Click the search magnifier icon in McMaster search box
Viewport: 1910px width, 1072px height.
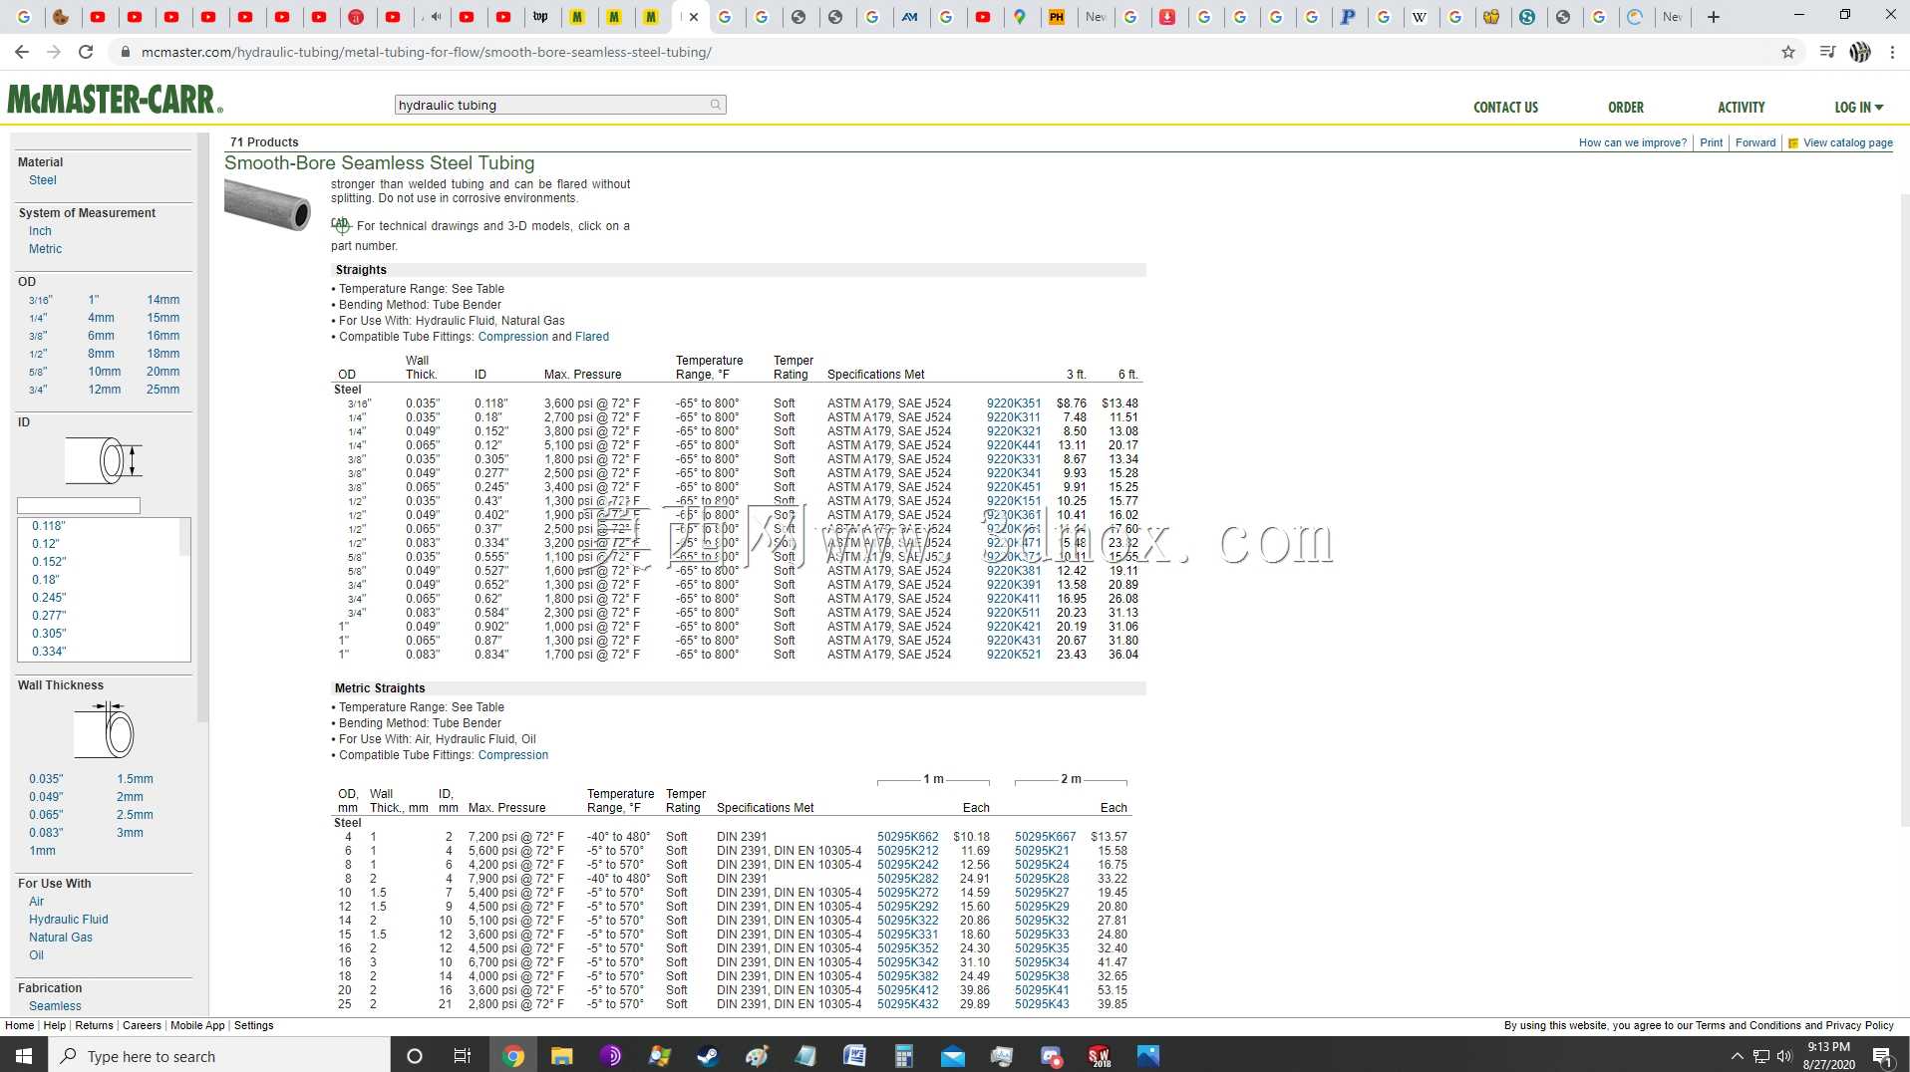coord(715,105)
